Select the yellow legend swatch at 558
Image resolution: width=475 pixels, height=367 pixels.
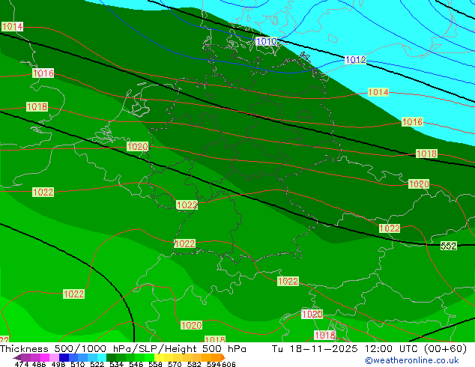point(159,357)
